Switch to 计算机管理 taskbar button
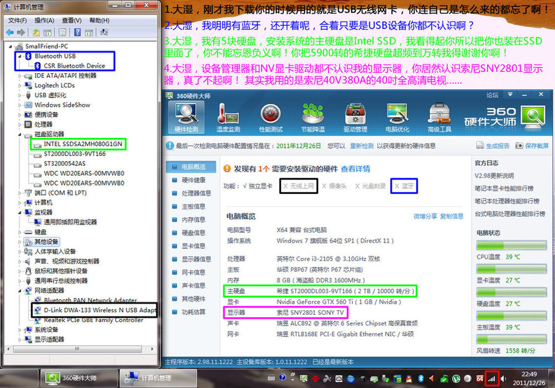Image resolution: width=555 pixels, height=388 pixels. (158, 378)
